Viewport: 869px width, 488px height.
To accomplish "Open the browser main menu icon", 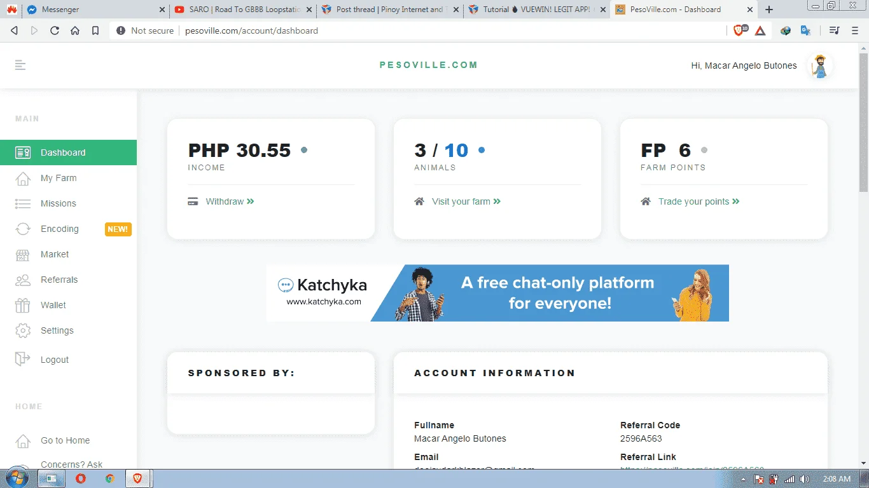I will pyautogui.click(x=855, y=30).
